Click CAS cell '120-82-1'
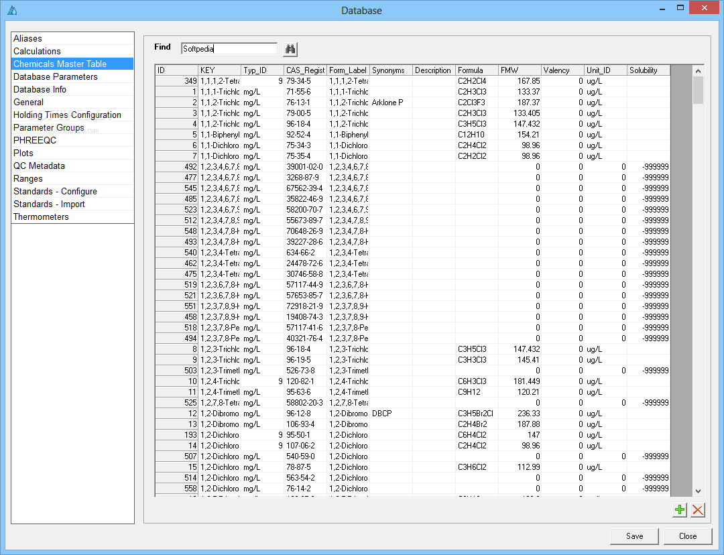724x555 pixels. click(x=306, y=381)
